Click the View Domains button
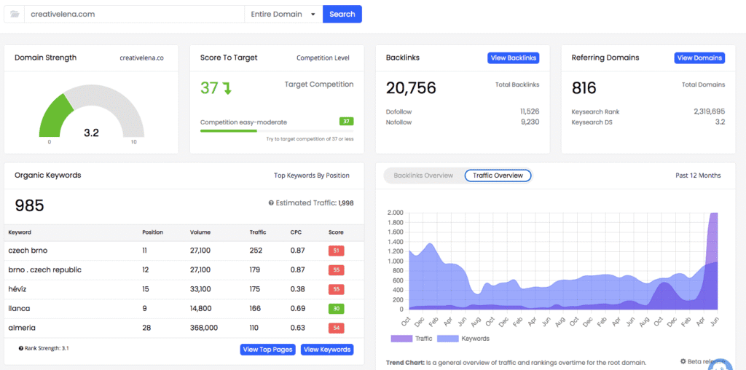Image resolution: width=746 pixels, height=370 pixels. (699, 58)
